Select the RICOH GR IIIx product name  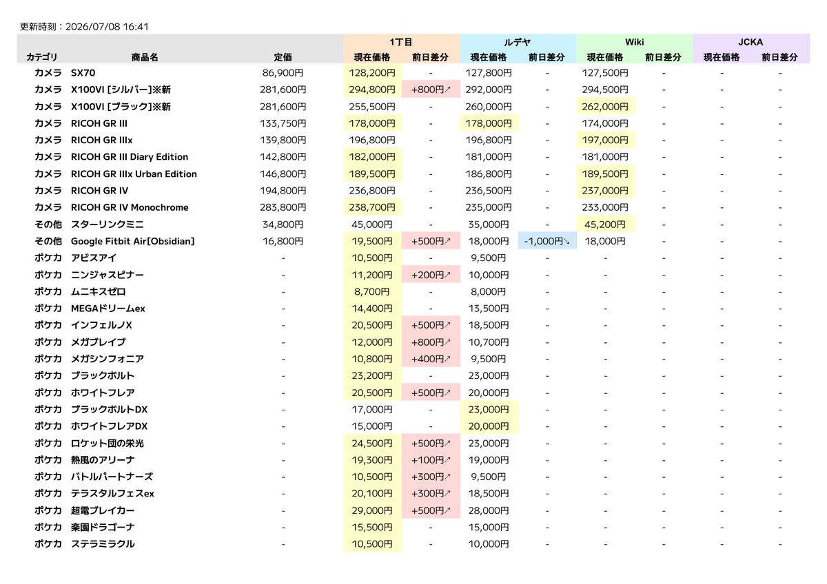click(101, 140)
